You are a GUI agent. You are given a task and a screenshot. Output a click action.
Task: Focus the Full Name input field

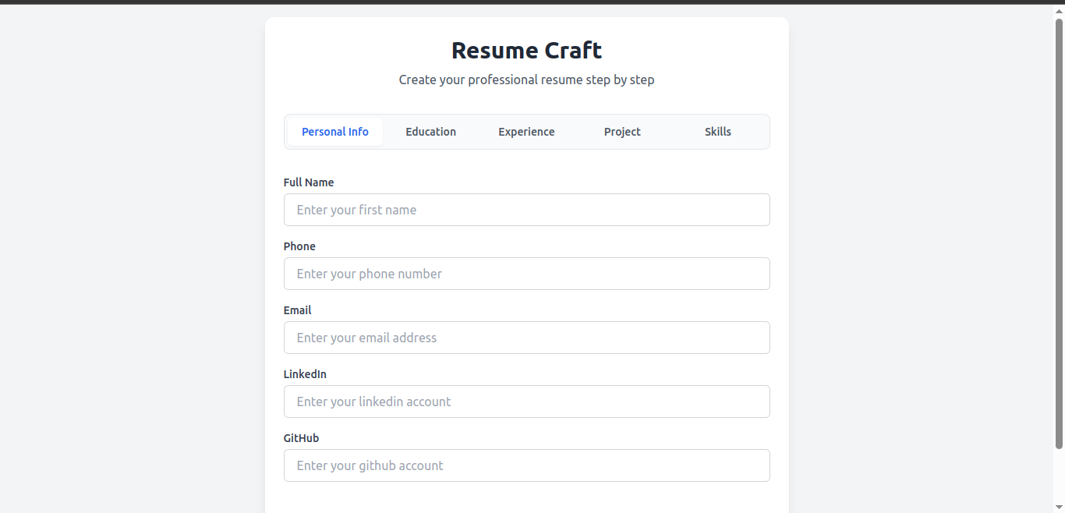[526, 210]
